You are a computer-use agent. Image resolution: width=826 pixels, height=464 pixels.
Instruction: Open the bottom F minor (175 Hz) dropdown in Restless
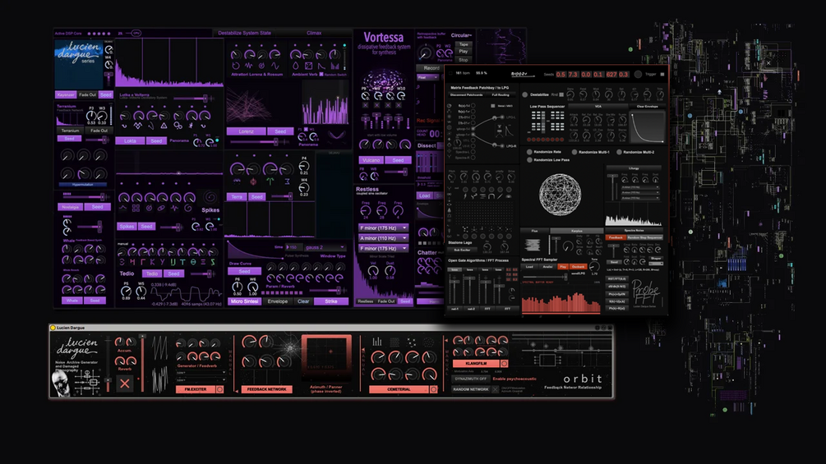[383, 248]
